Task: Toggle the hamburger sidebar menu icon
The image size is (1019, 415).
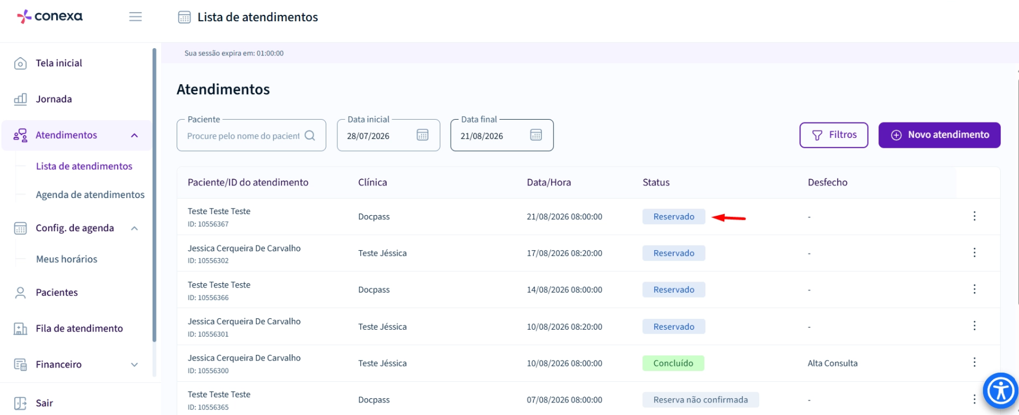Action: point(135,17)
